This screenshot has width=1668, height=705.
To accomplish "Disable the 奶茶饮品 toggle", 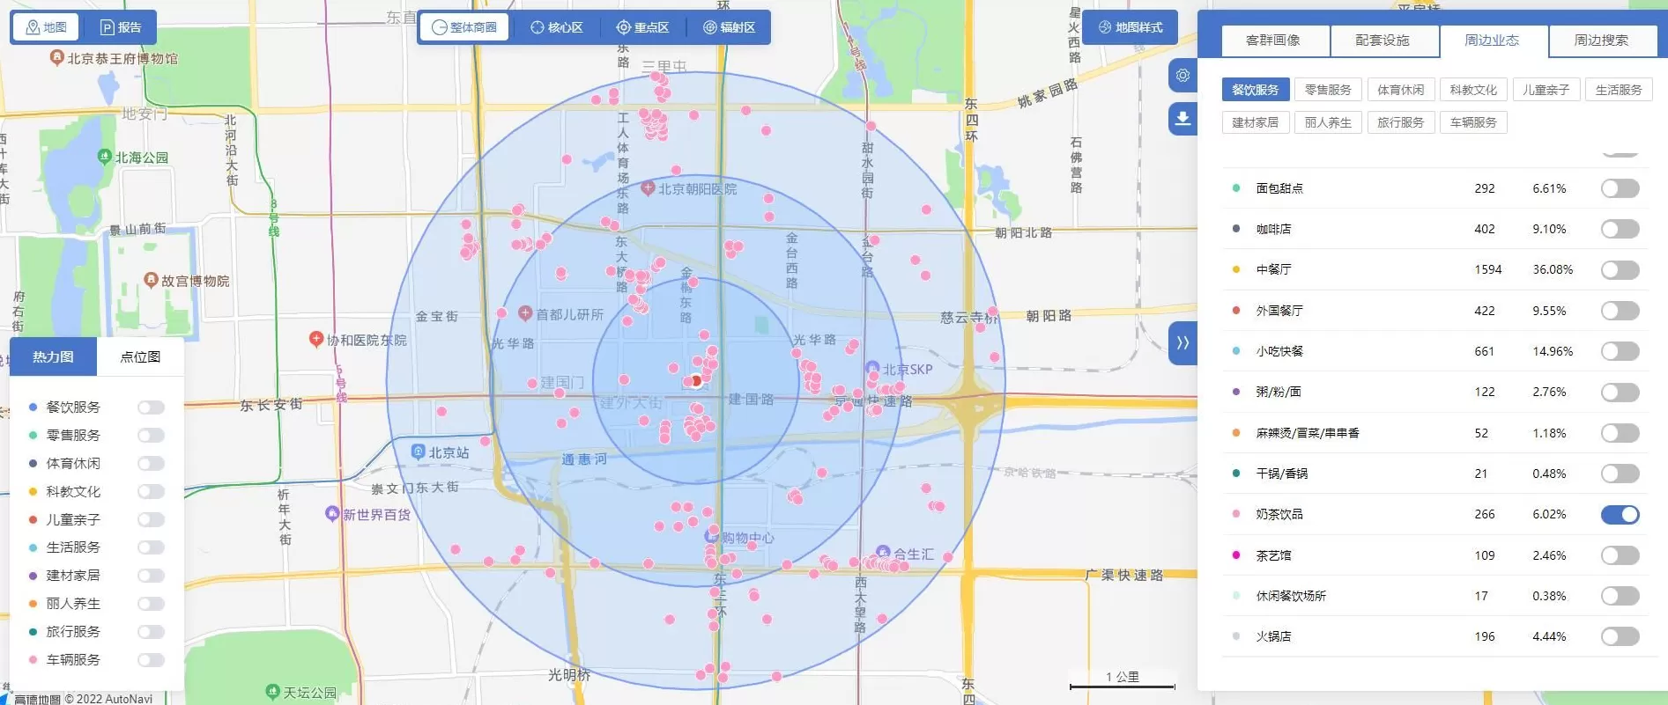I will pyautogui.click(x=1620, y=515).
